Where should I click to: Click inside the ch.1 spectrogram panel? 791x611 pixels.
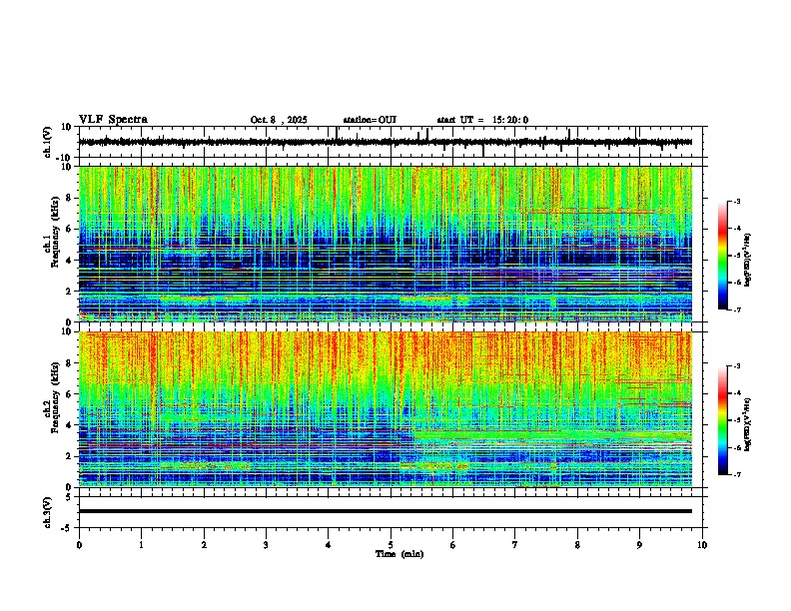point(386,244)
